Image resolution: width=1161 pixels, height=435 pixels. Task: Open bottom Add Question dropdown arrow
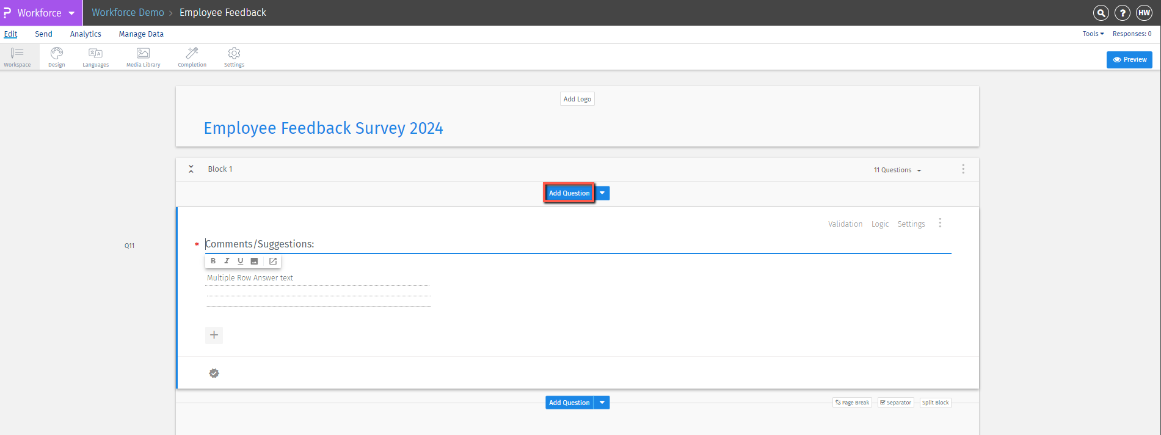pyautogui.click(x=602, y=403)
